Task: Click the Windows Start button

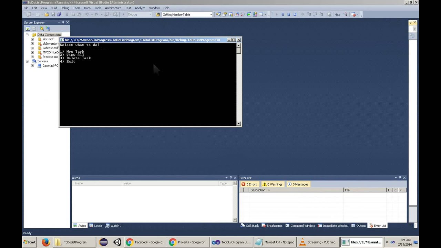Action: tap(30, 242)
